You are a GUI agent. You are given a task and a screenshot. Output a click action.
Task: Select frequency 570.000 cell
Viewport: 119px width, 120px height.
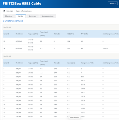[30, 77]
